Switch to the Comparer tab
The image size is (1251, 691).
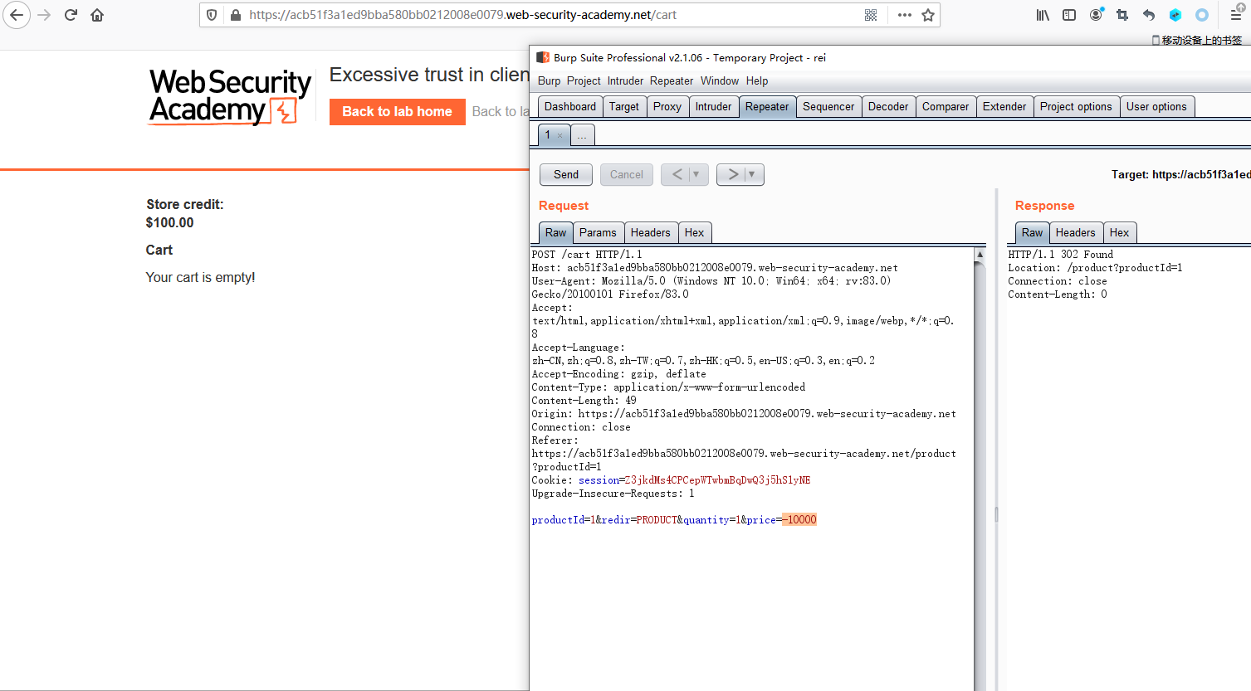[946, 106]
